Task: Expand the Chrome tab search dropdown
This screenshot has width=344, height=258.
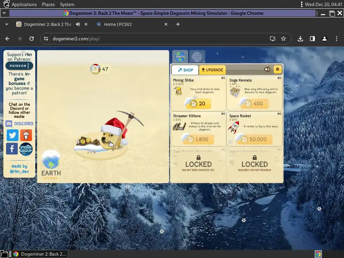Action: click(x=7, y=24)
